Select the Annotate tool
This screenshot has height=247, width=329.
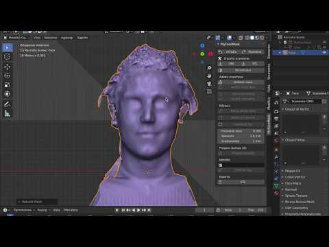(8, 104)
